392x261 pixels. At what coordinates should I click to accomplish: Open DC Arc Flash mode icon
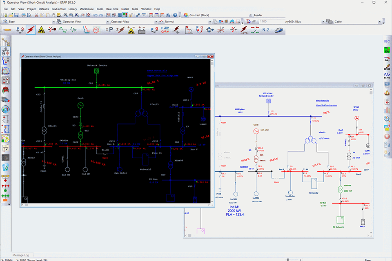pos(131,30)
